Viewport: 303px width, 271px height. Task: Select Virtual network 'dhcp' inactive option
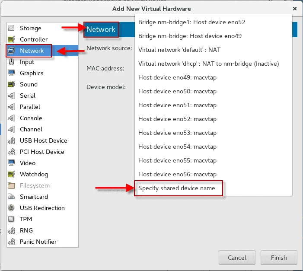214,64
